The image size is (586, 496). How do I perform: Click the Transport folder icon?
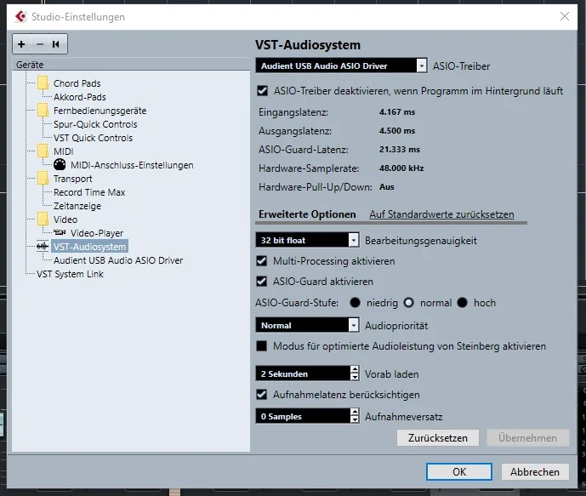[x=43, y=179]
